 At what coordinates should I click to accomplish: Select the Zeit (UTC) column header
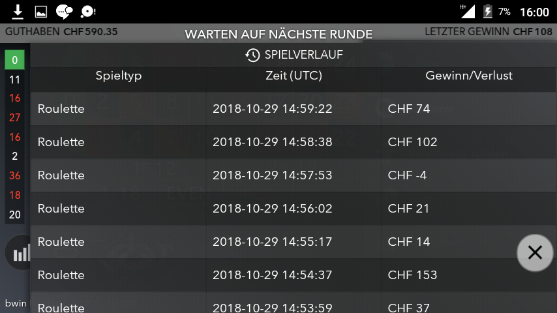coord(294,76)
